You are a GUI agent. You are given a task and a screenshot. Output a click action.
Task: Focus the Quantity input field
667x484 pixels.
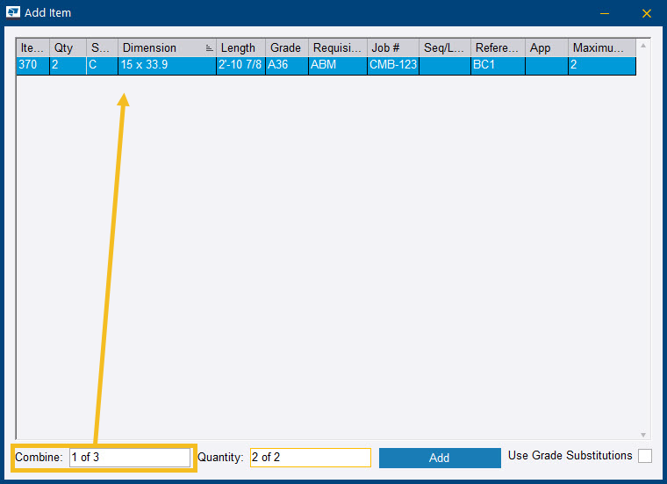(310, 457)
